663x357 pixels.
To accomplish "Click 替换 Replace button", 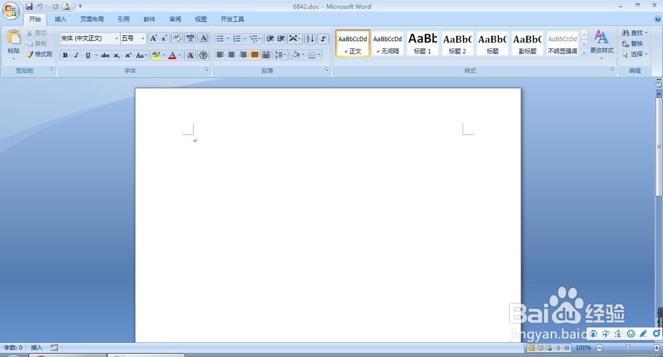I will [633, 44].
